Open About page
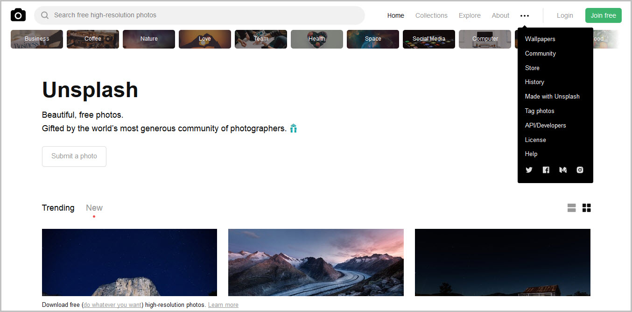Viewport: 632px width, 312px height. (x=500, y=15)
